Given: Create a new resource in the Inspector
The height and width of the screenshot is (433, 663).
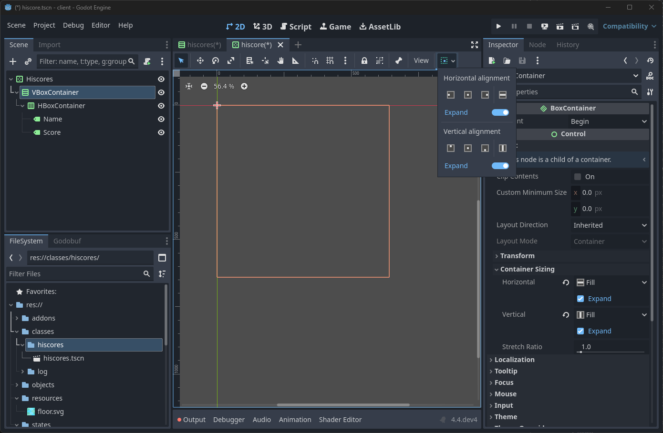Looking at the screenshot, I should 492,60.
